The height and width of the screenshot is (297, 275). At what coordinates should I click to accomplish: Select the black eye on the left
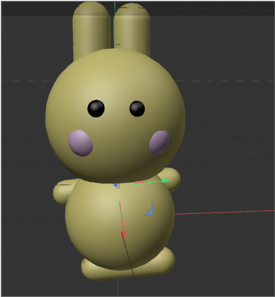(x=96, y=108)
